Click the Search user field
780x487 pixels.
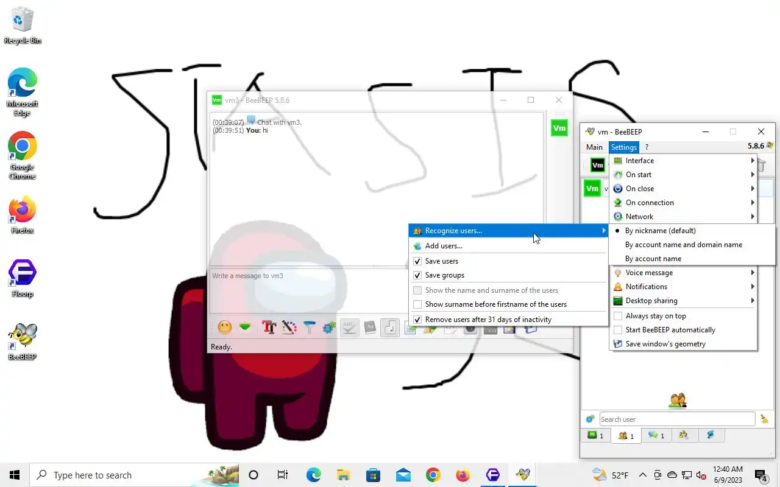[677, 419]
